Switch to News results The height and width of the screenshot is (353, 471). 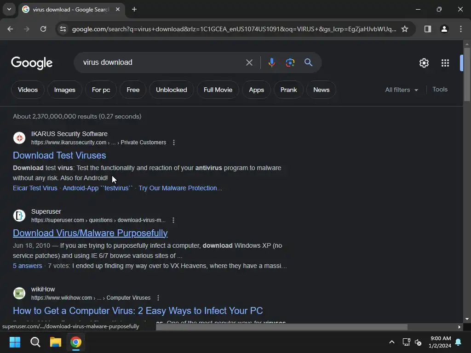click(321, 90)
